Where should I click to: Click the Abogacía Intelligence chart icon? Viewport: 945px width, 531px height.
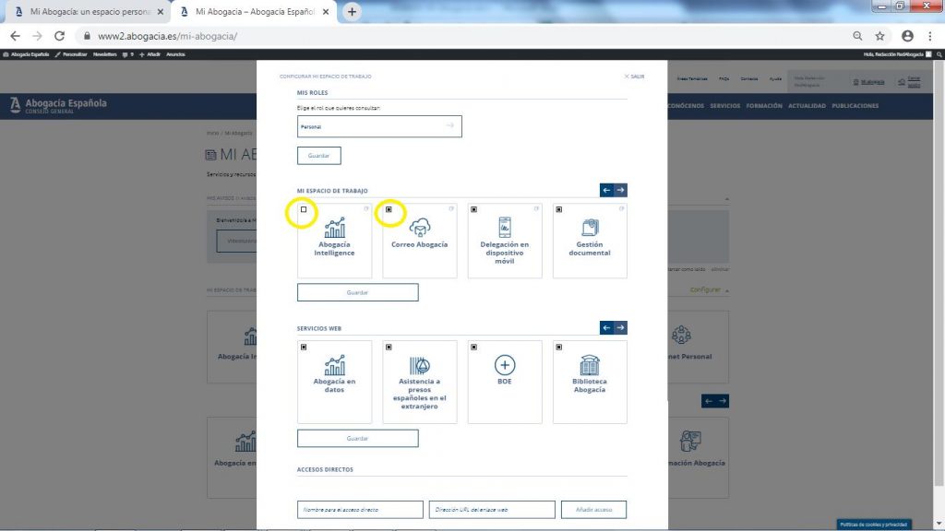pyautogui.click(x=334, y=228)
